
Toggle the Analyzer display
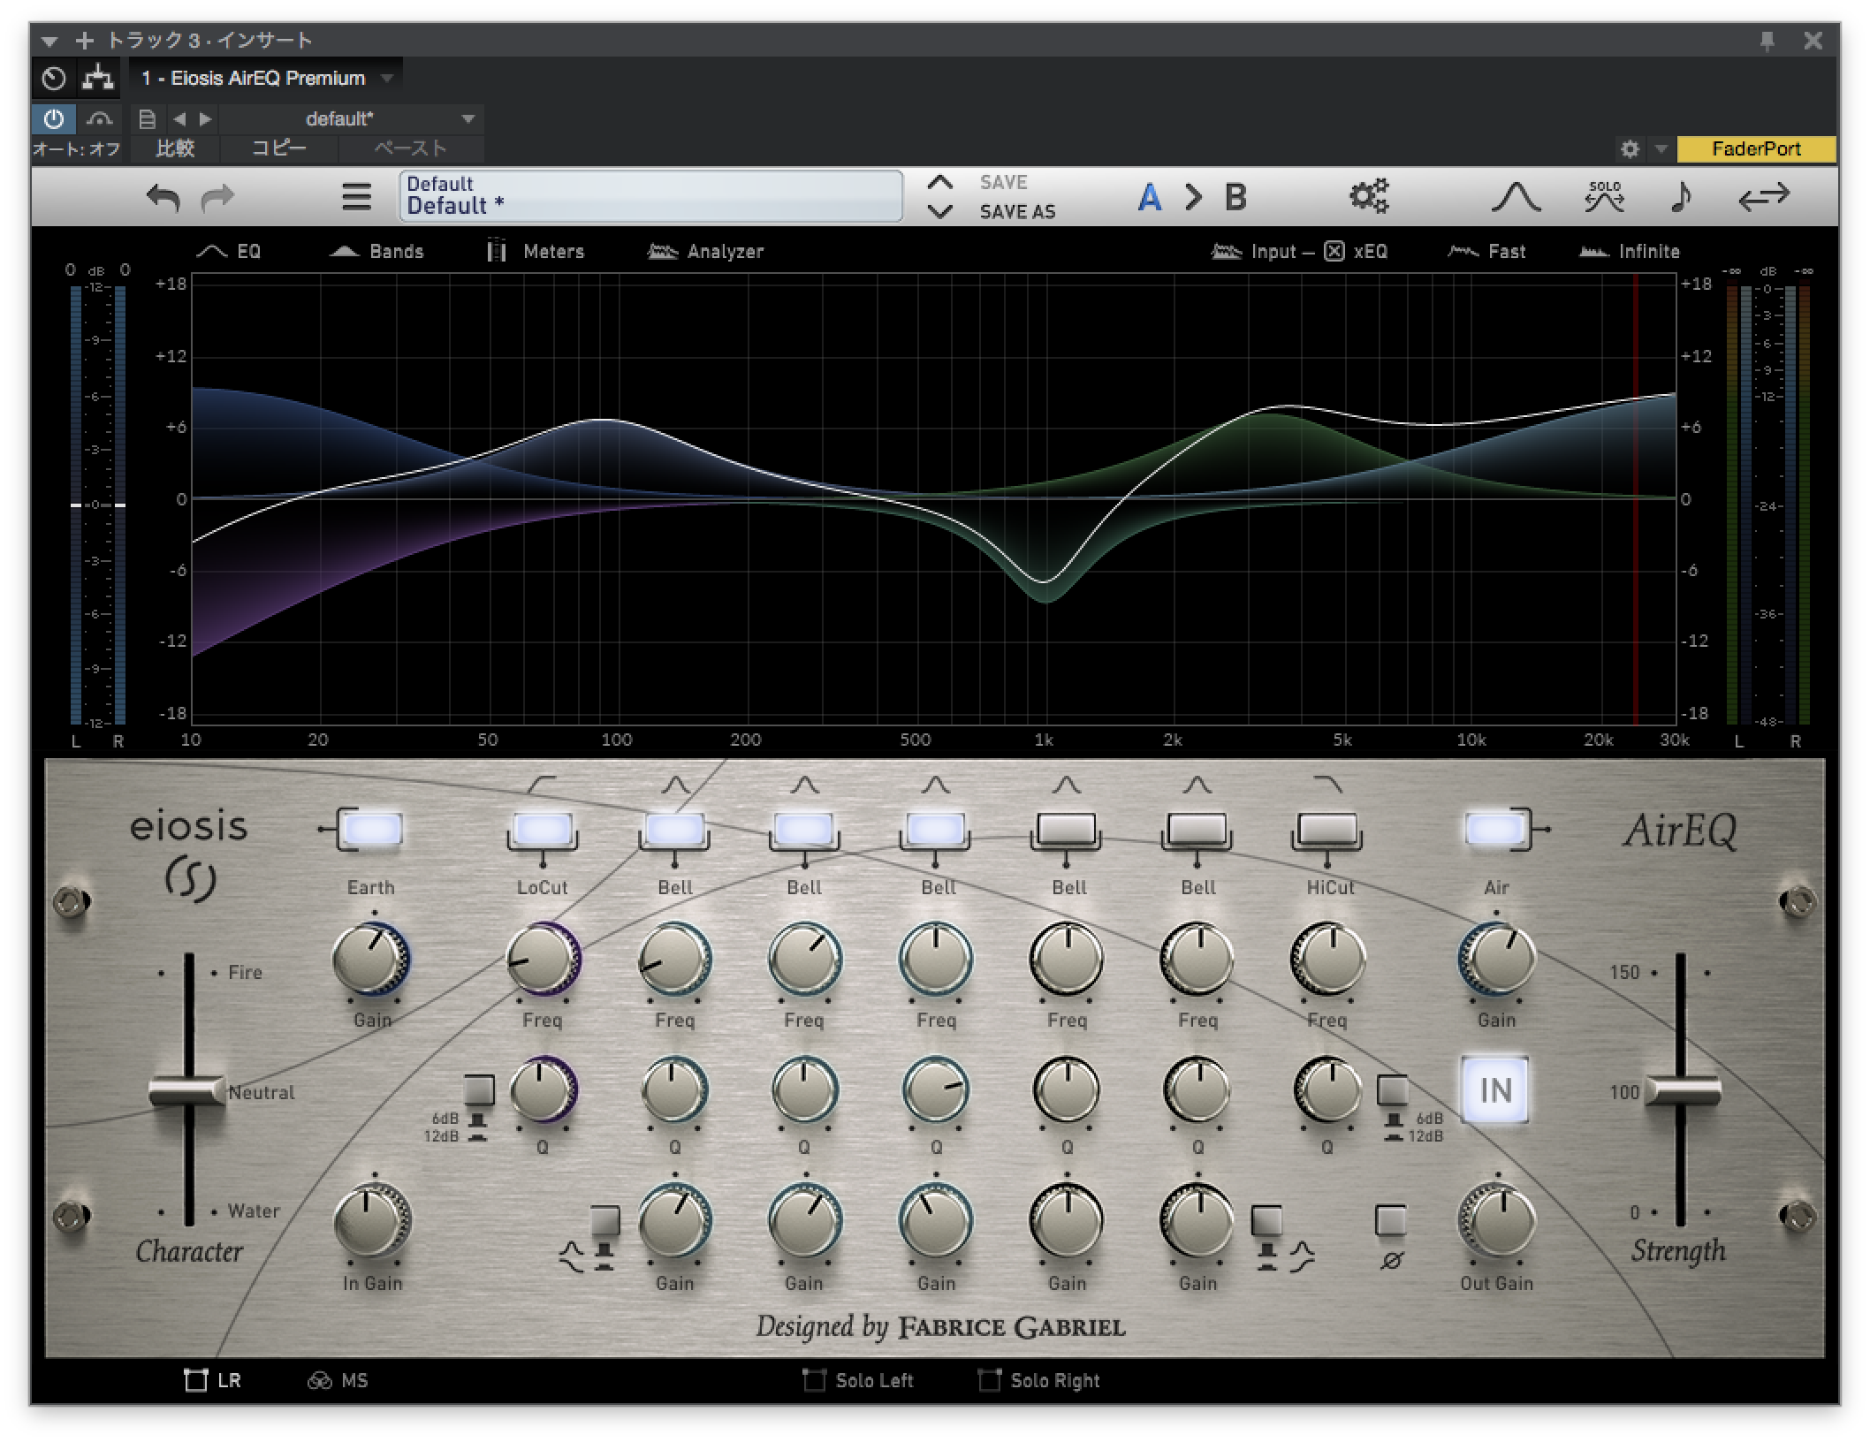[x=705, y=252]
